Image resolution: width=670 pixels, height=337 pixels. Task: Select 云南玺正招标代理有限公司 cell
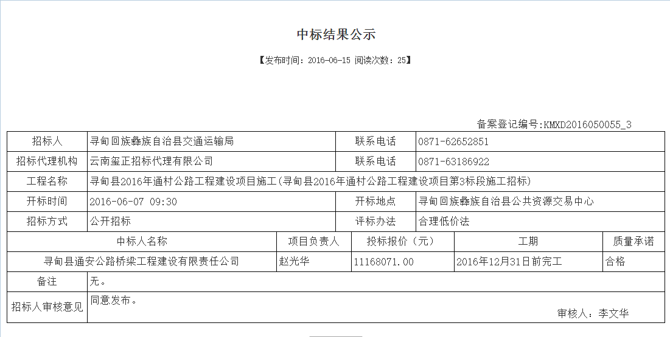pos(212,162)
